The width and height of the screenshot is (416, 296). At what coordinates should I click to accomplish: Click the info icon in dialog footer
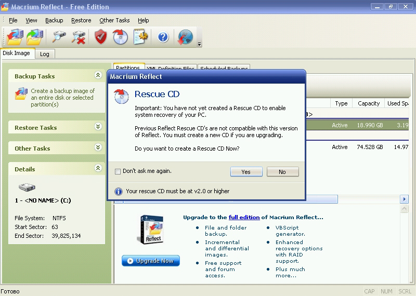coord(119,191)
